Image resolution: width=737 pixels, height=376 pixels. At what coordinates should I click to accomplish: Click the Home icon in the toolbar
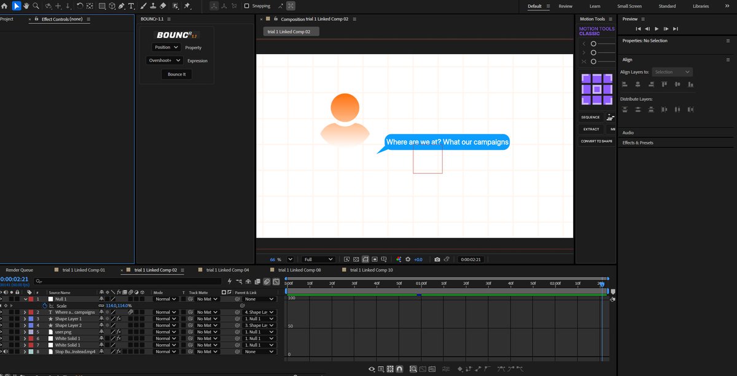pyautogui.click(x=6, y=6)
